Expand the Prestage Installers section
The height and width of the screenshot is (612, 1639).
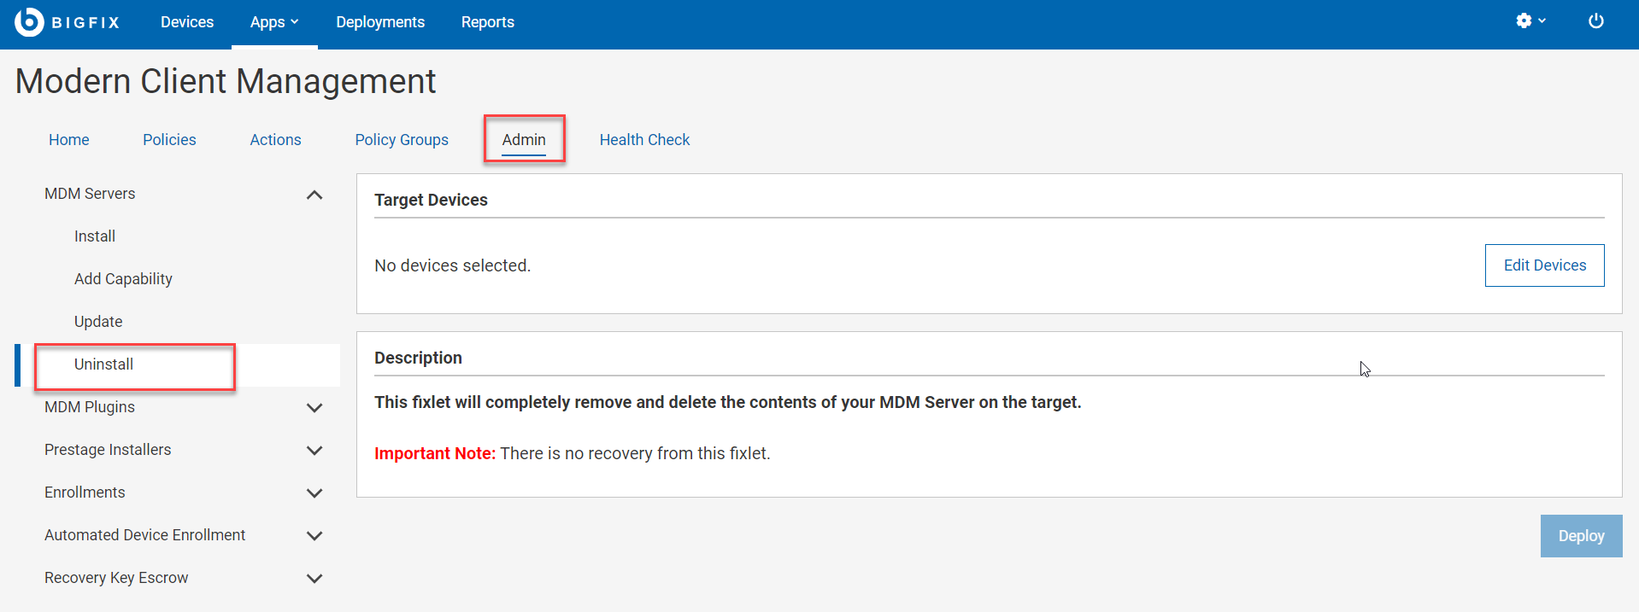point(314,451)
